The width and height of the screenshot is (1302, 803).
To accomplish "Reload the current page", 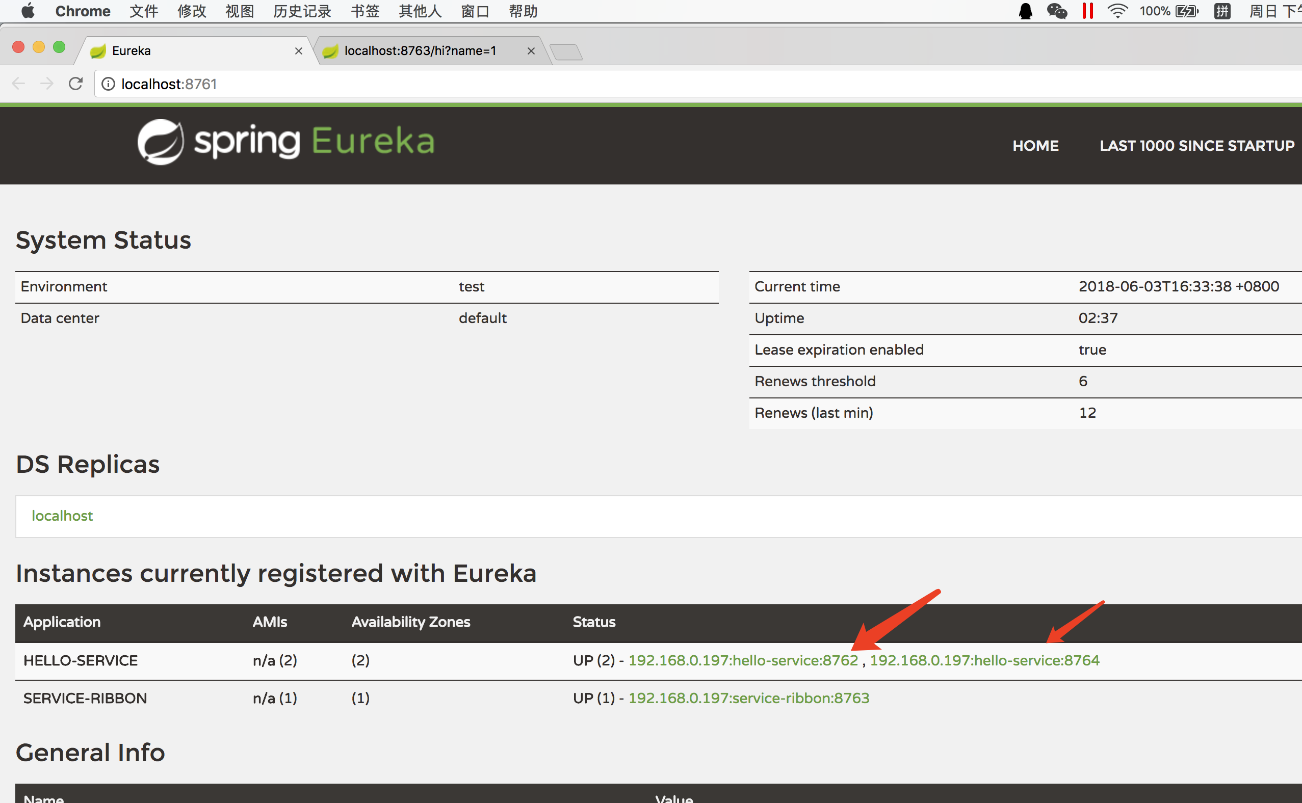I will pyautogui.click(x=75, y=84).
